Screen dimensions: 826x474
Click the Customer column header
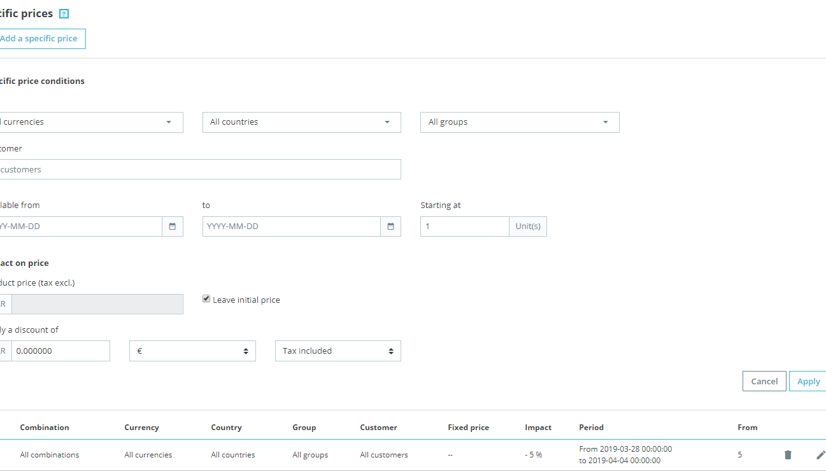pyautogui.click(x=378, y=428)
